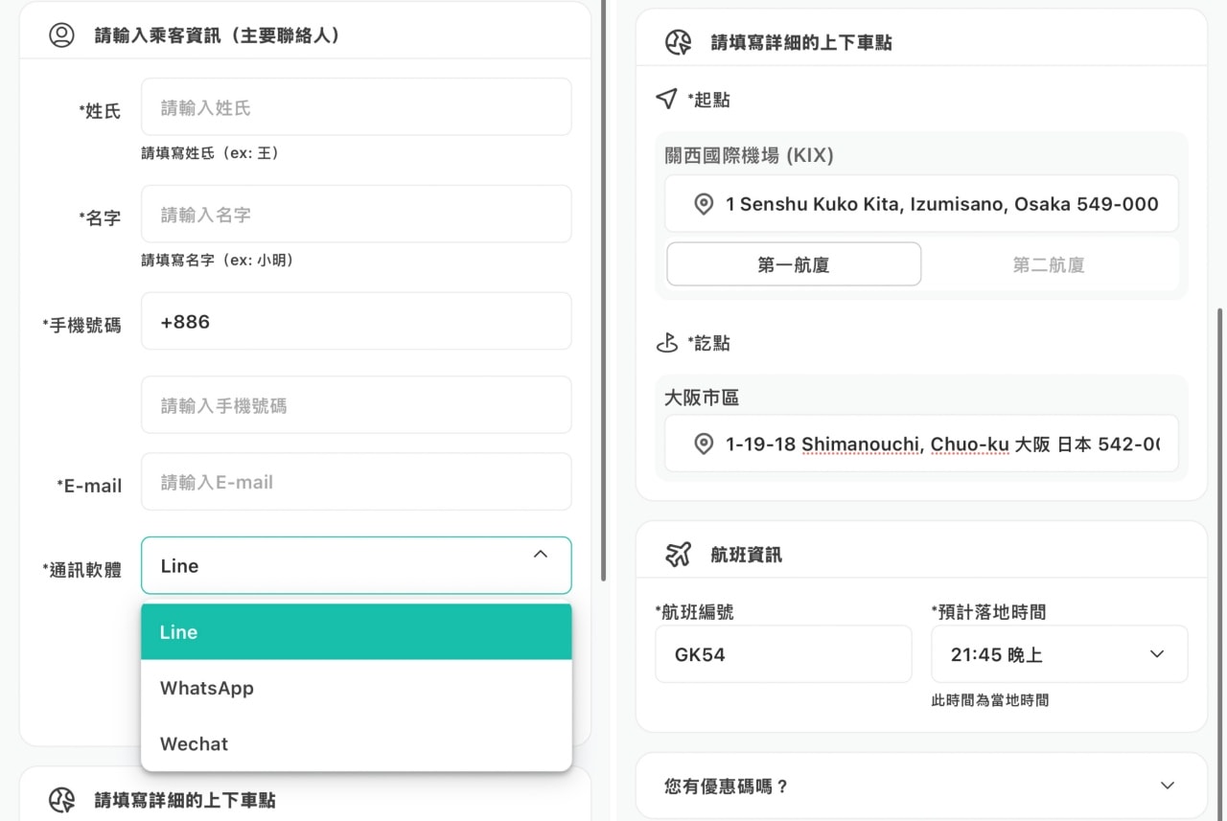Click the destination marker icon beside 訖點
This screenshot has height=821, width=1227.
(667, 343)
